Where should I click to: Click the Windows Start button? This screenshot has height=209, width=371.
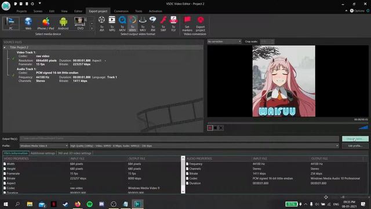6,204
